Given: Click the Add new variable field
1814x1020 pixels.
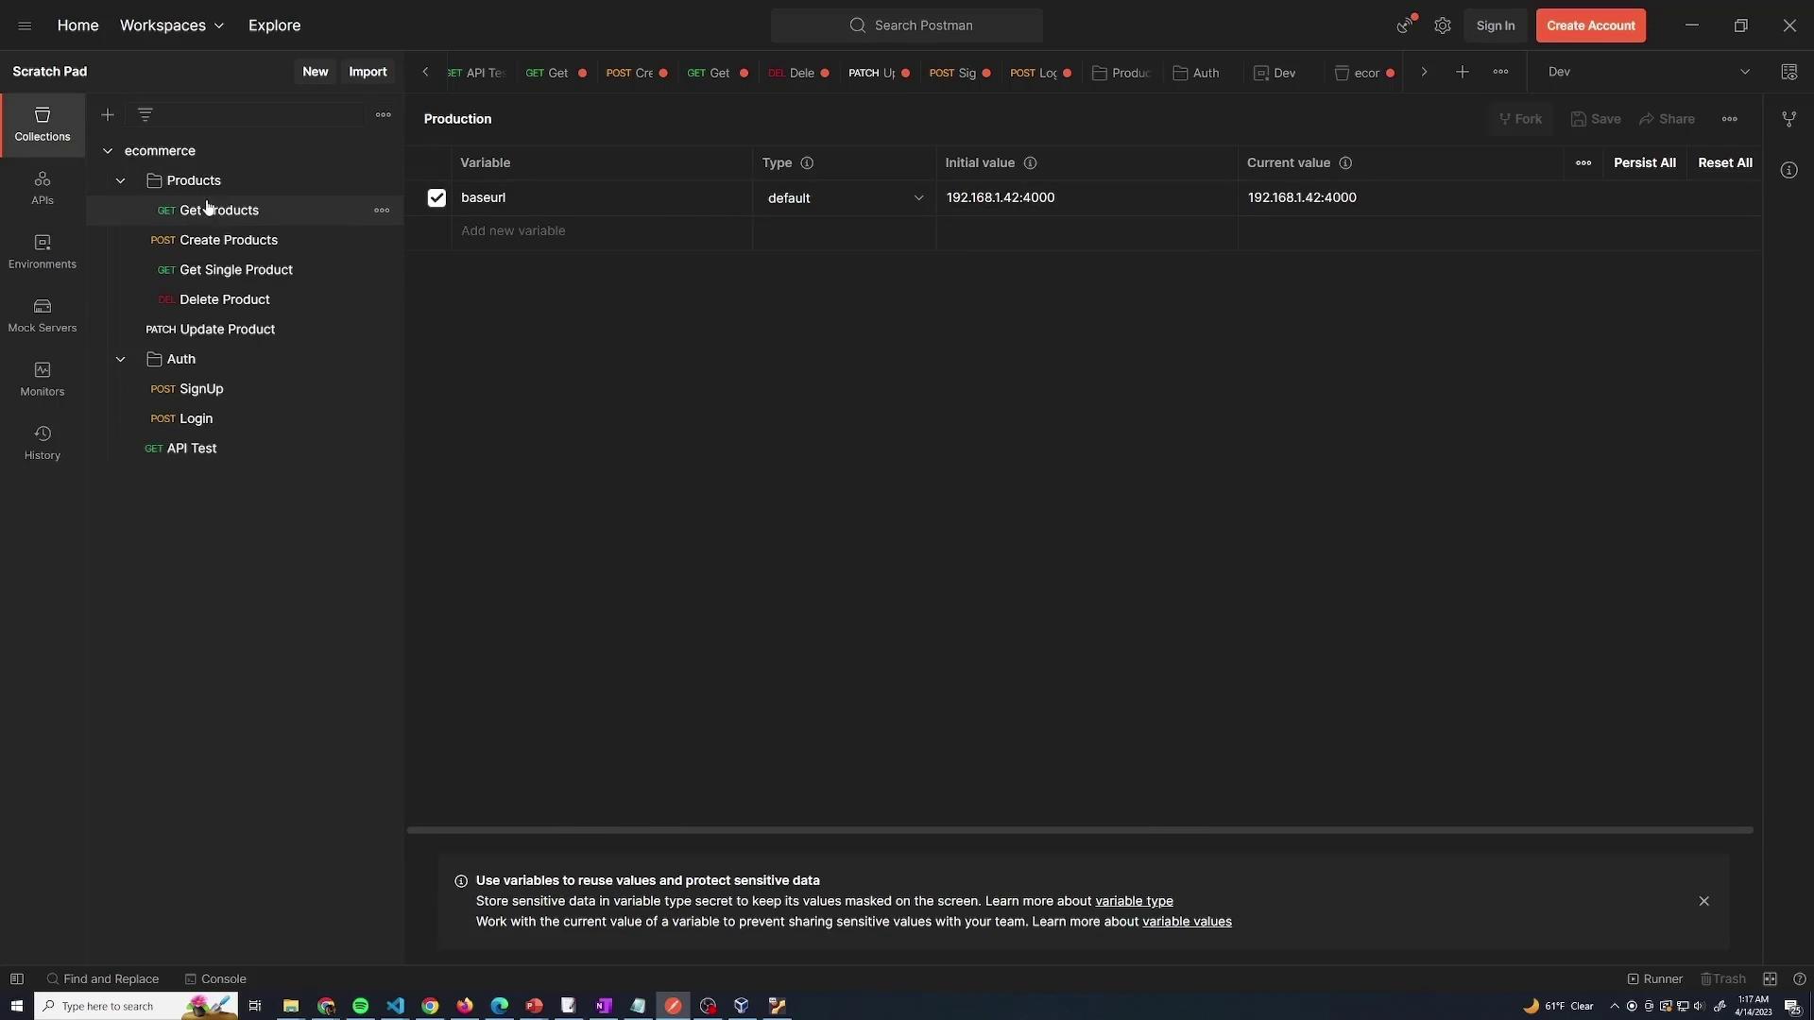Looking at the screenshot, I should click(x=513, y=230).
